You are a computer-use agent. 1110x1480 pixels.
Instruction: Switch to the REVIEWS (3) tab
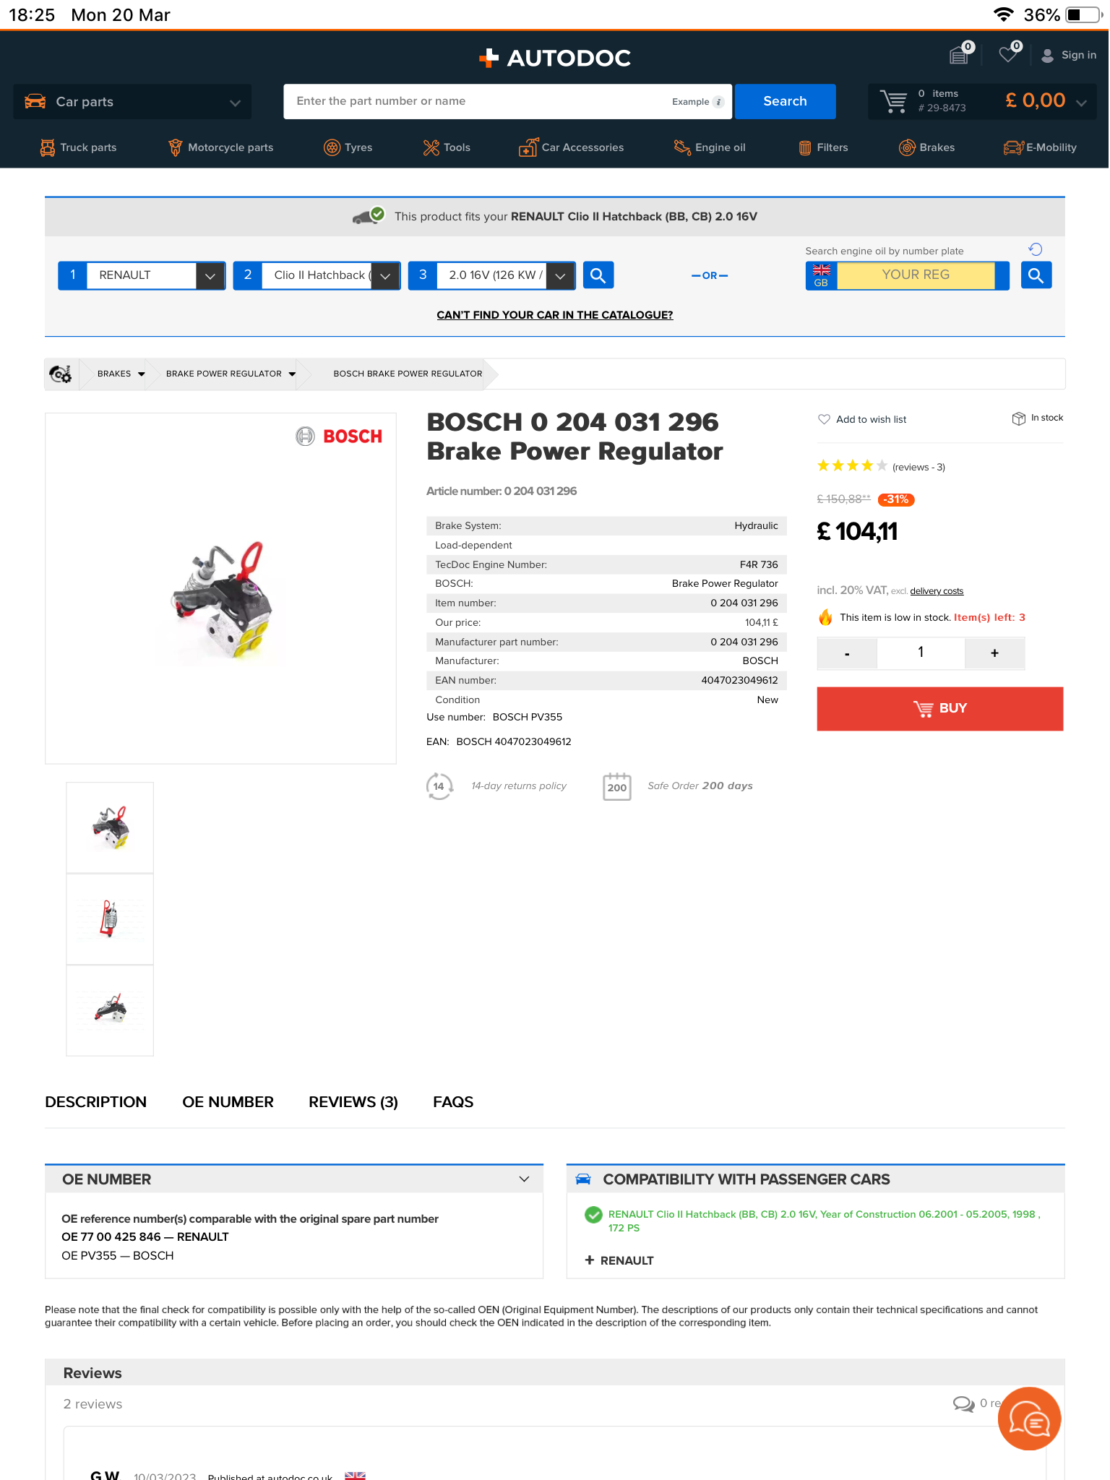pyautogui.click(x=353, y=1102)
